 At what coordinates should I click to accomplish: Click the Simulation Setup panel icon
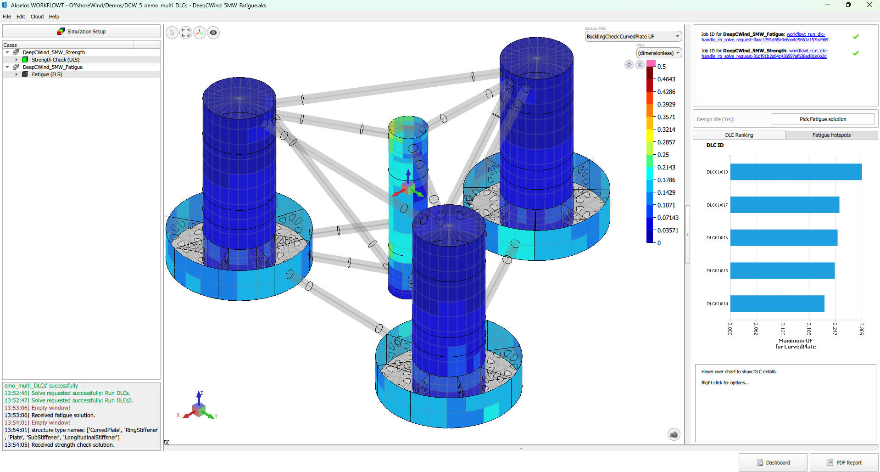tap(61, 31)
